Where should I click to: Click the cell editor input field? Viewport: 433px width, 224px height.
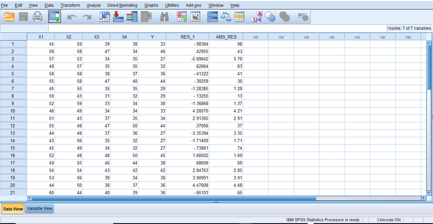[217, 28]
